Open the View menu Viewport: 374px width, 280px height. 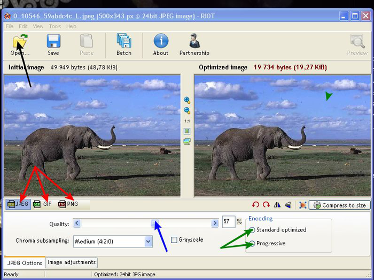[x=38, y=26]
